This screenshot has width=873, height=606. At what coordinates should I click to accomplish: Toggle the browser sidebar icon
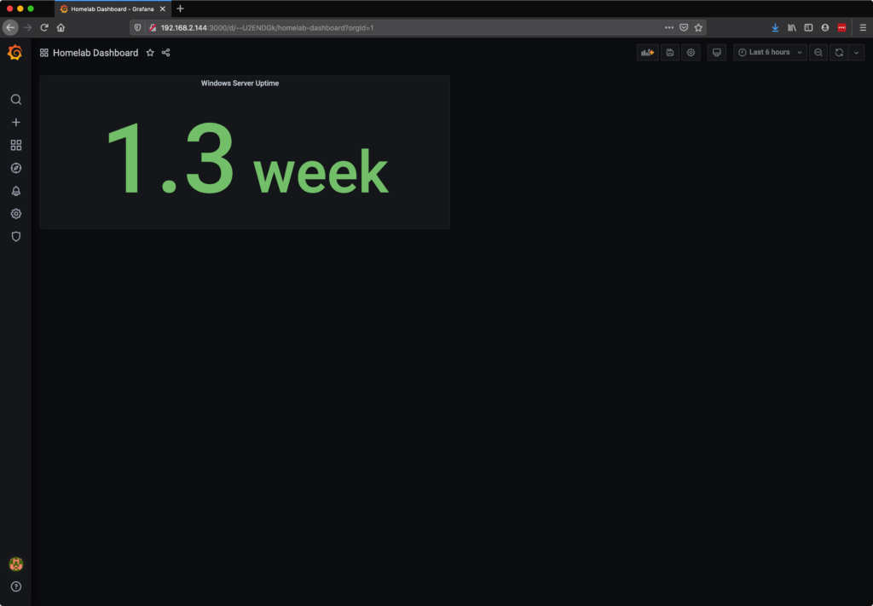(808, 27)
